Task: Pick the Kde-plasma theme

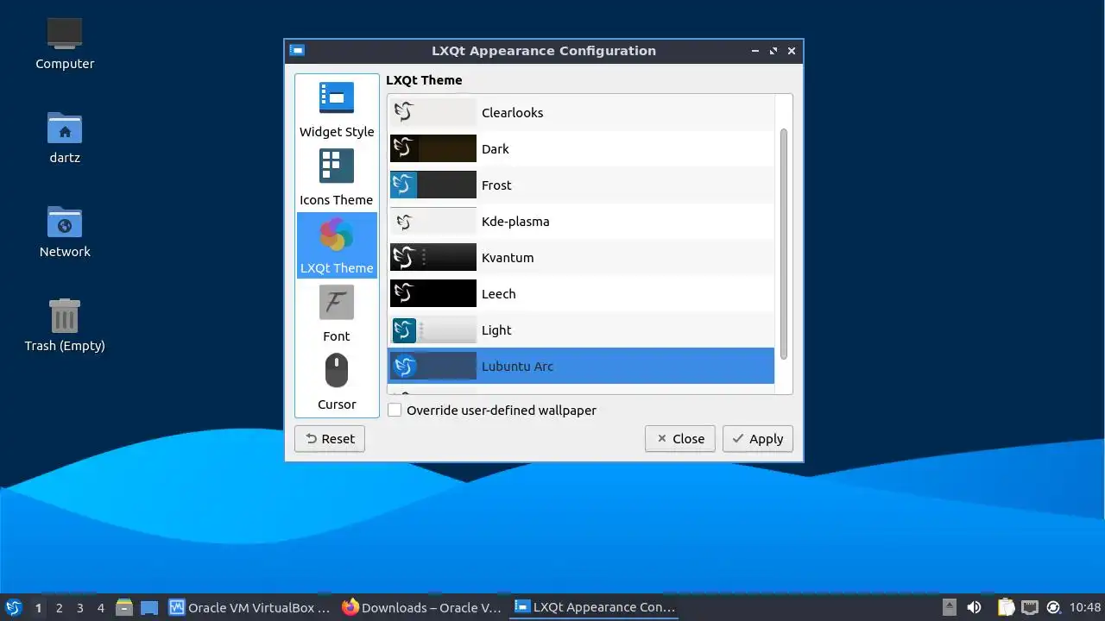Action: click(581, 222)
